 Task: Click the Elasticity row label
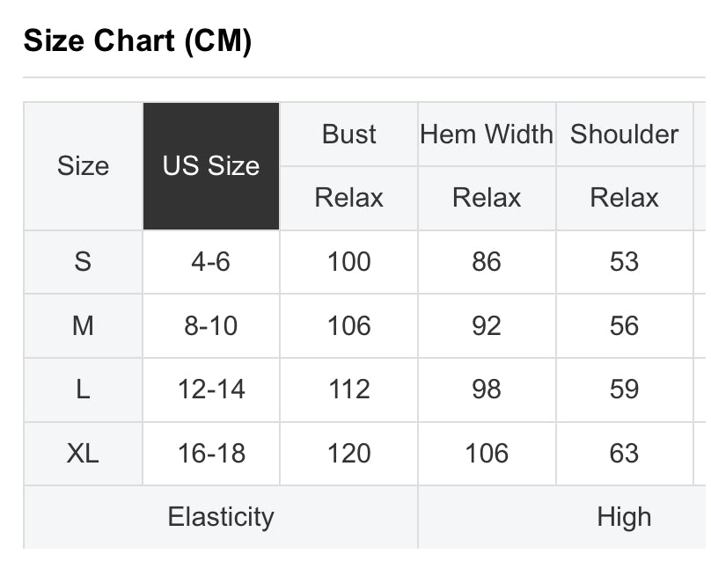click(221, 517)
